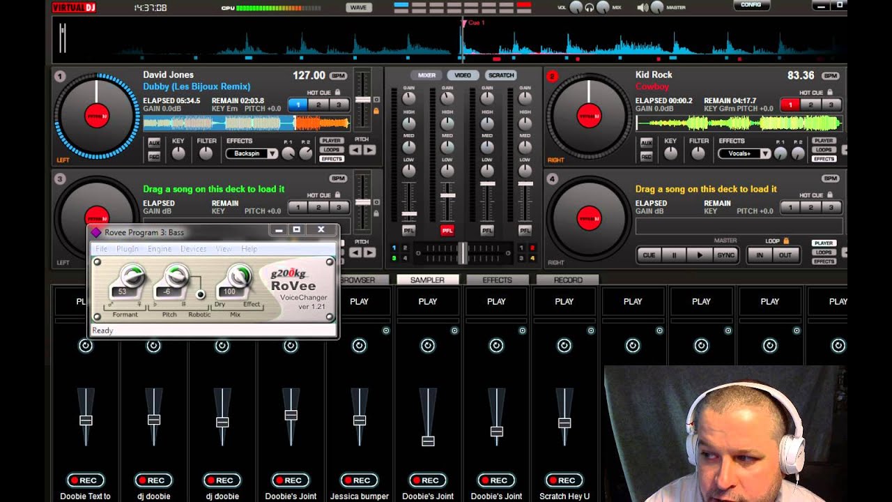Toggle AUX input on deck 2
Viewport: 892px width, 502px height.
tap(647, 142)
